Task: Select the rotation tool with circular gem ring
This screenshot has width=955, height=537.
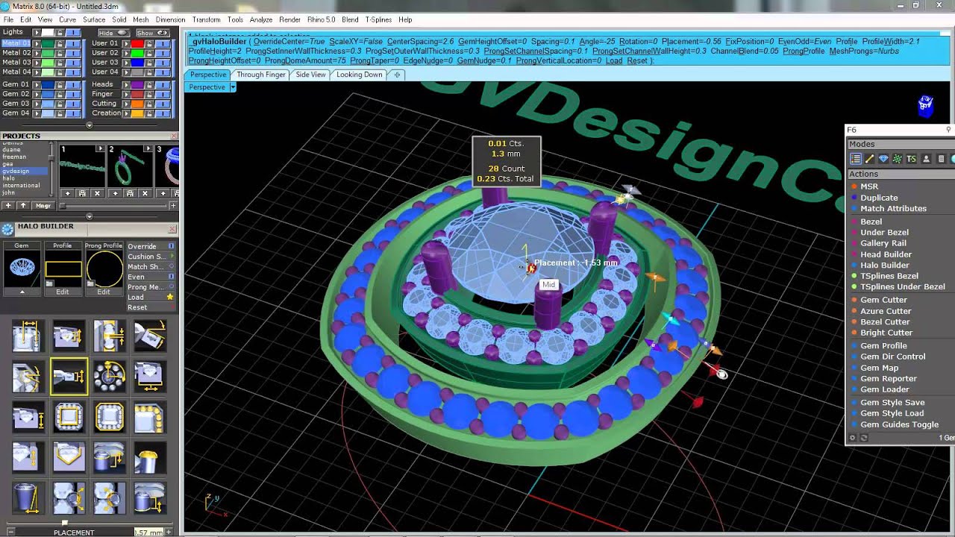Action: [x=110, y=377]
